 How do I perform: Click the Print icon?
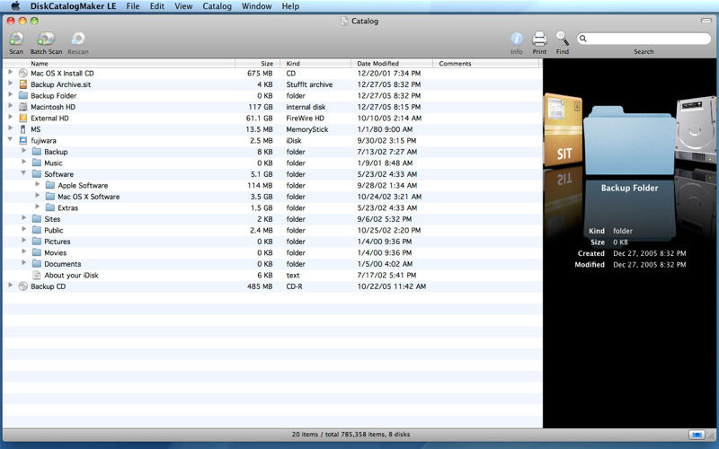pos(539,39)
